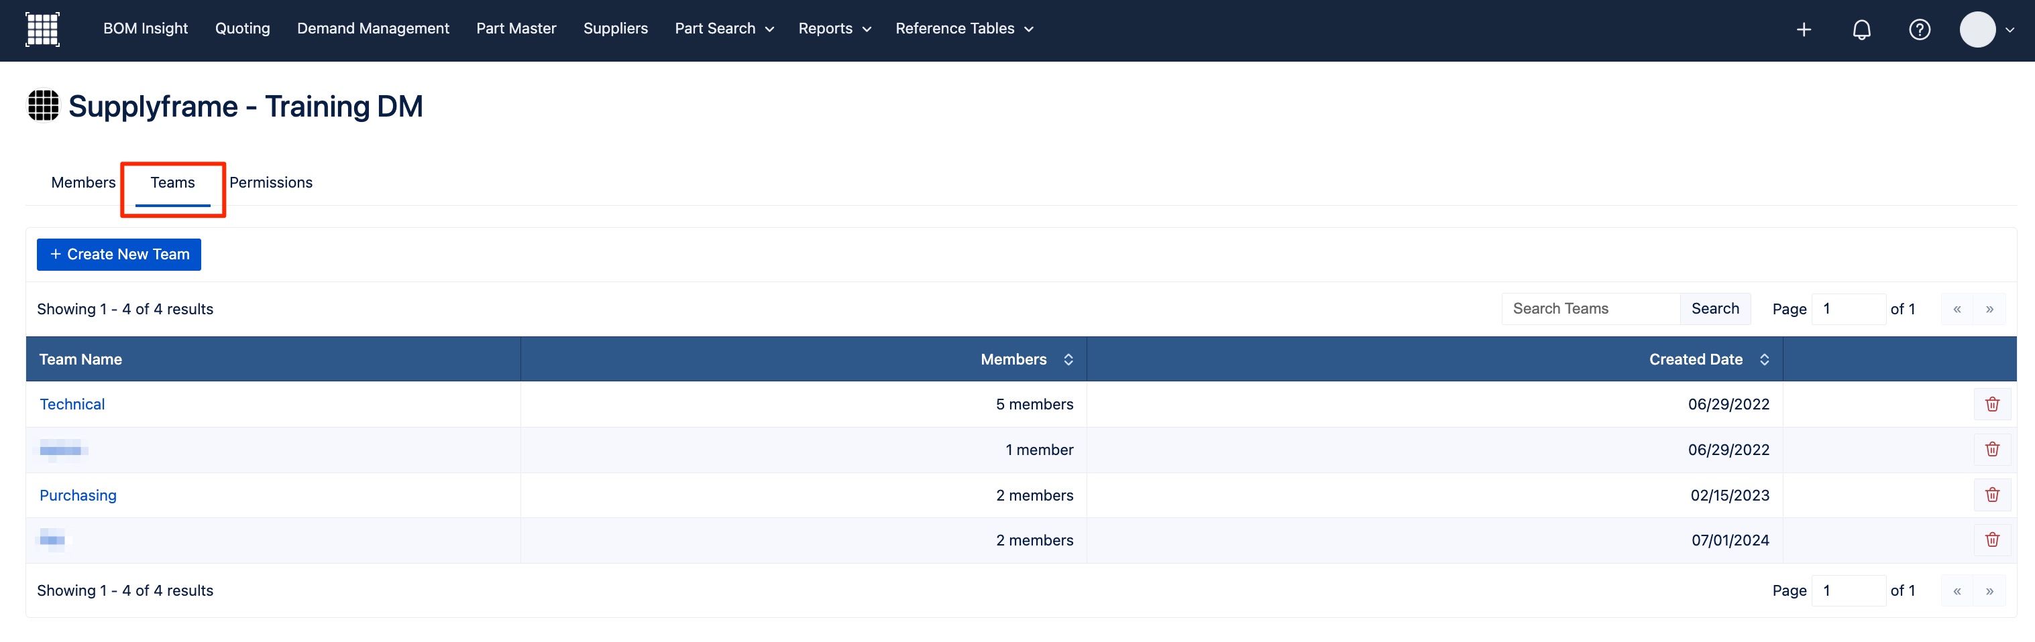Go to previous page, top pagination

(1957, 309)
